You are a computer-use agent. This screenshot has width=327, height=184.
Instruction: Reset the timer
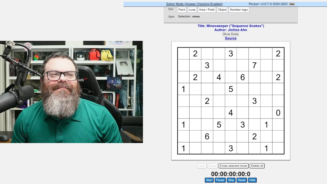click(242, 180)
